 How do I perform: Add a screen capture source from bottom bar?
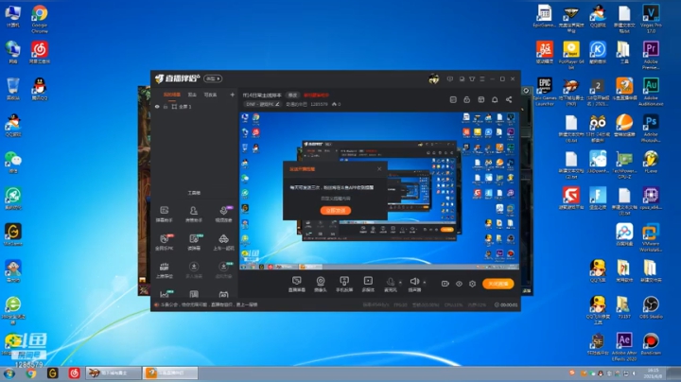pyautogui.click(x=297, y=284)
